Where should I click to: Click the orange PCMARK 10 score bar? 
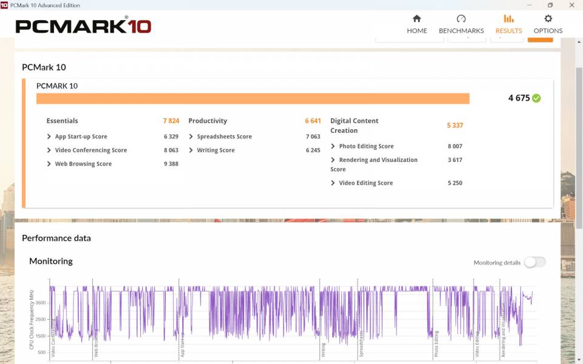click(253, 98)
